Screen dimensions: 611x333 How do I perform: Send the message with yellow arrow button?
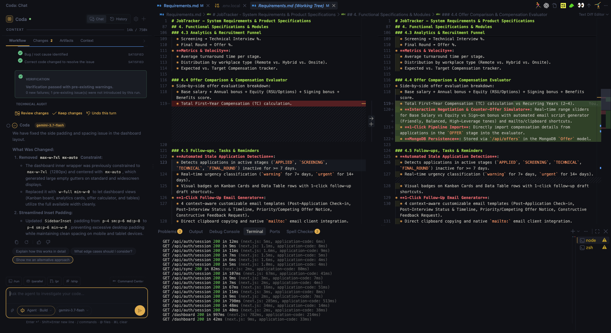pos(140,310)
